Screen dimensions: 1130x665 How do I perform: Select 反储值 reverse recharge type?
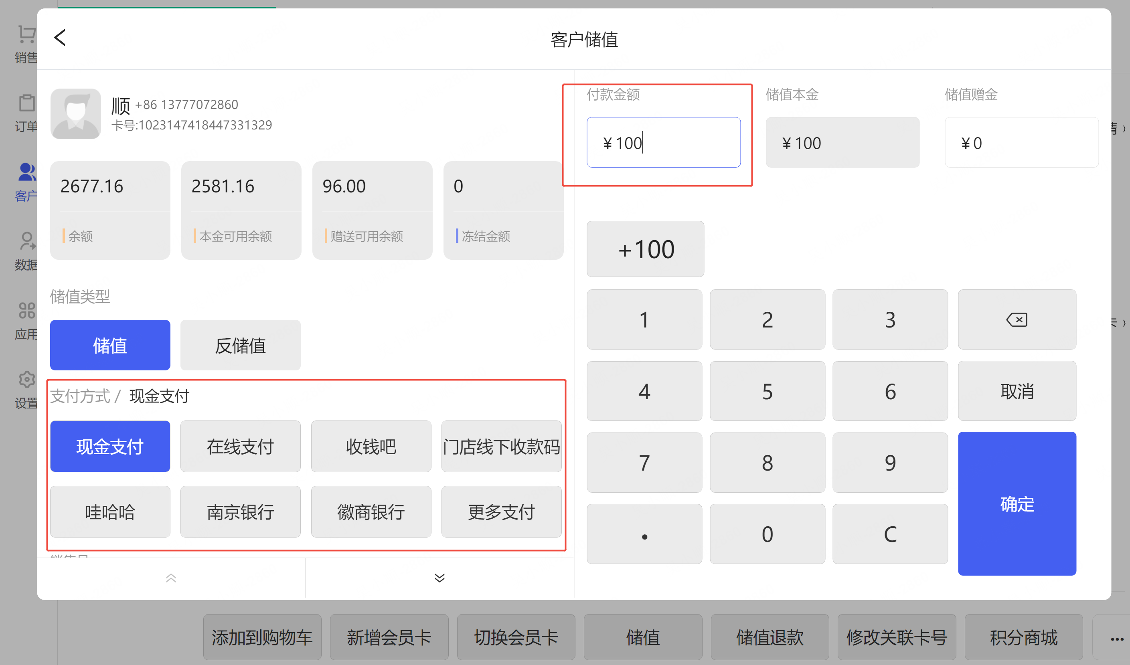coord(240,345)
